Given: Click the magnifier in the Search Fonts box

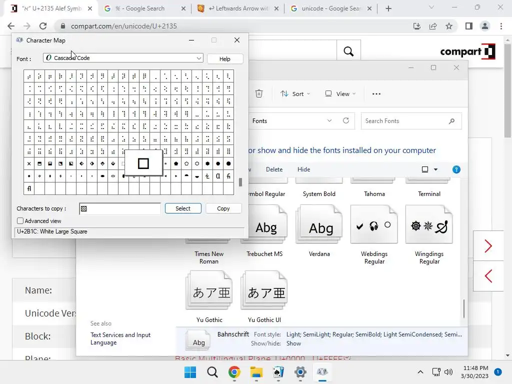Looking at the screenshot, I should (x=451, y=121).
